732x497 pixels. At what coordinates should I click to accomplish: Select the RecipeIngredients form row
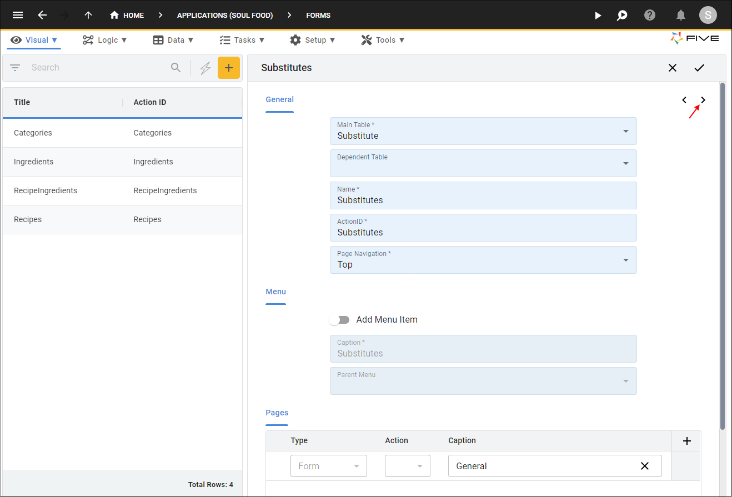122,191
